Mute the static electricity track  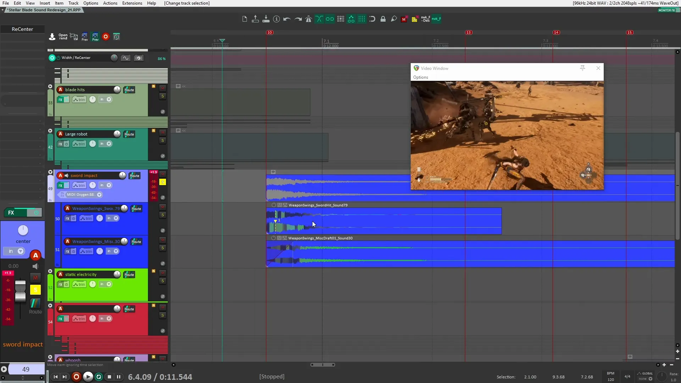coord(162,273)
